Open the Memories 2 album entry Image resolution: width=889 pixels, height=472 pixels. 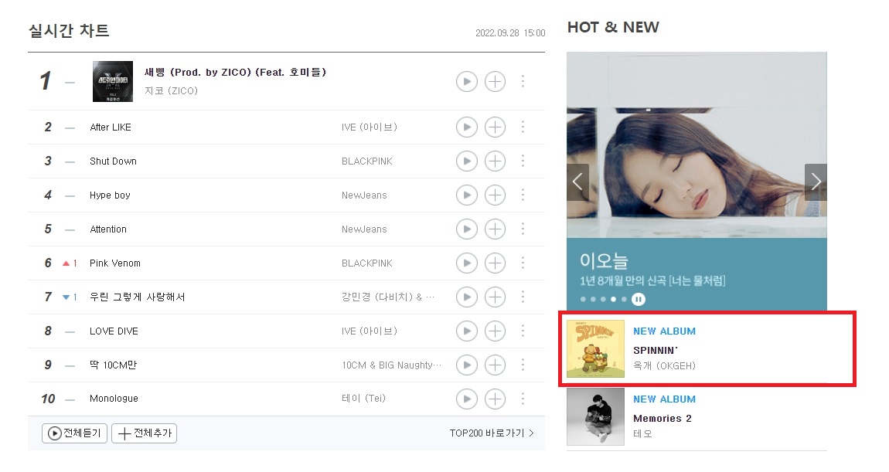tap(697, 416)
